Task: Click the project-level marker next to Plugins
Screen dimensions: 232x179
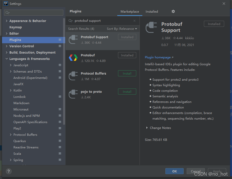Action: [60, 40]
